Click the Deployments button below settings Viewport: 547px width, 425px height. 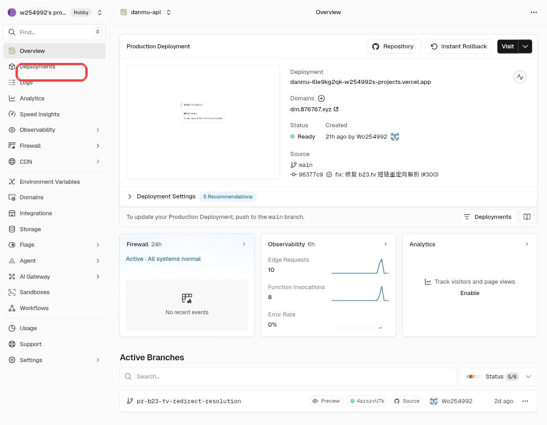(488, 217)
